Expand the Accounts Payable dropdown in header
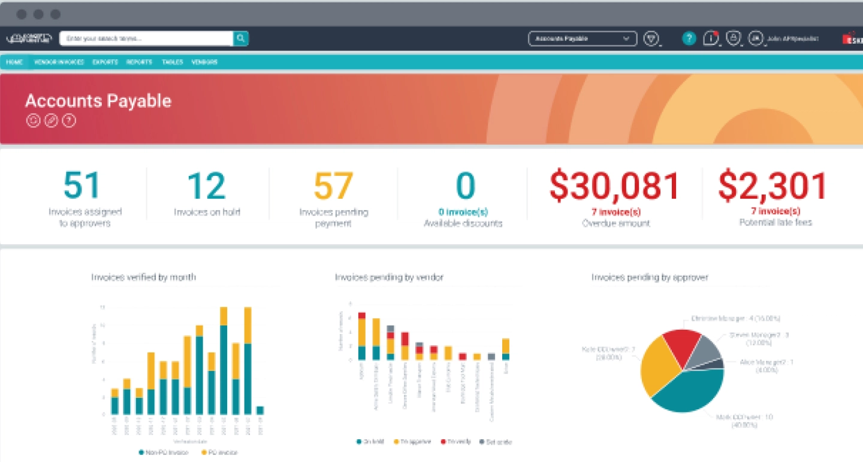The width and height of the screenshot is (863, 462). 582,38
